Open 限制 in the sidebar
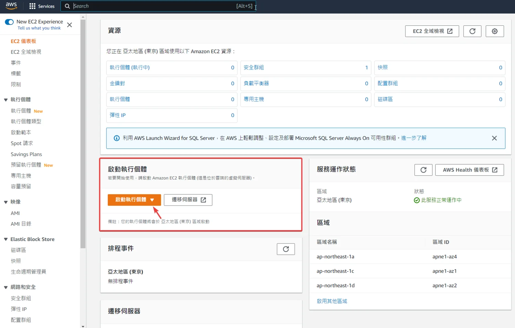 pos(16,85)
